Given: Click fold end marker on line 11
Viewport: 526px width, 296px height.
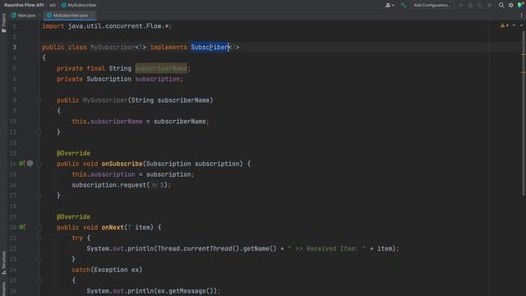Looking at the screenshot, I should [39, 132].
